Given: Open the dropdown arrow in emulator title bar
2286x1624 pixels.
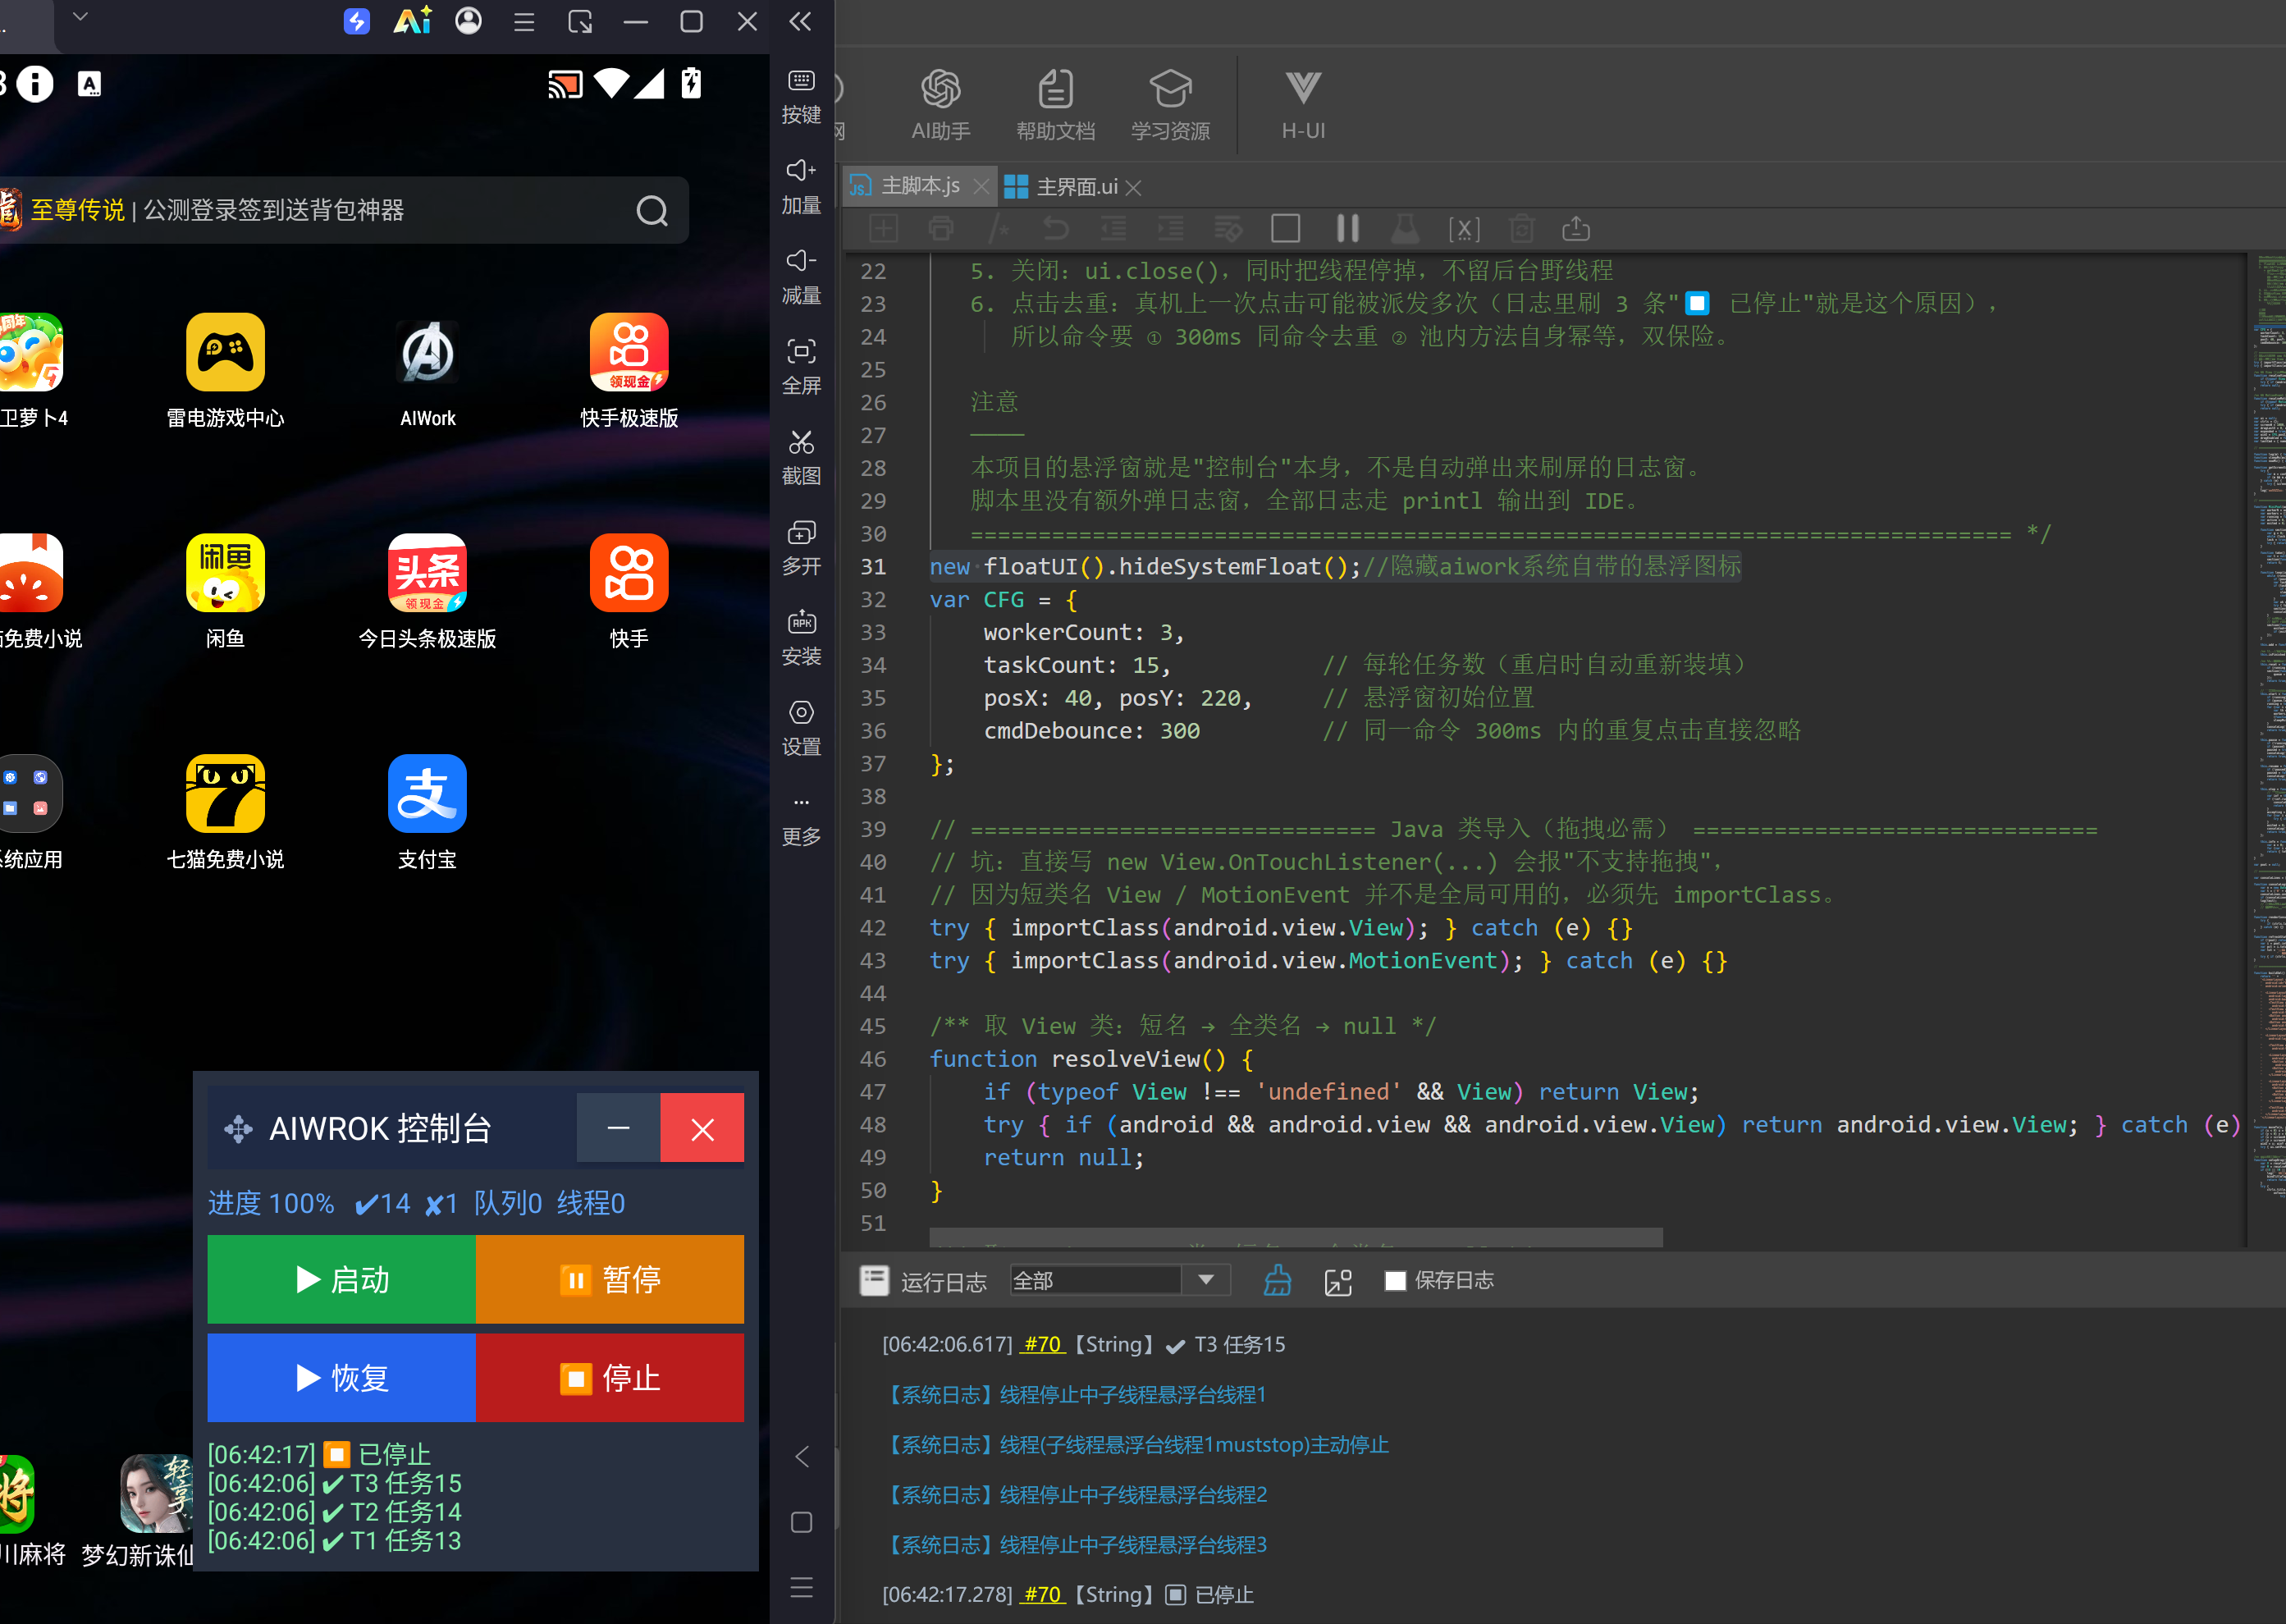Looking at the screenshot, I should pyautogui.click(x=81, y=17).
